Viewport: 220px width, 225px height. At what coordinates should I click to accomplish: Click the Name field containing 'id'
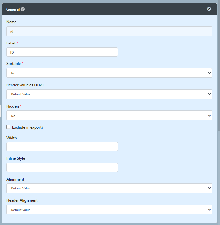coord(109,31)
